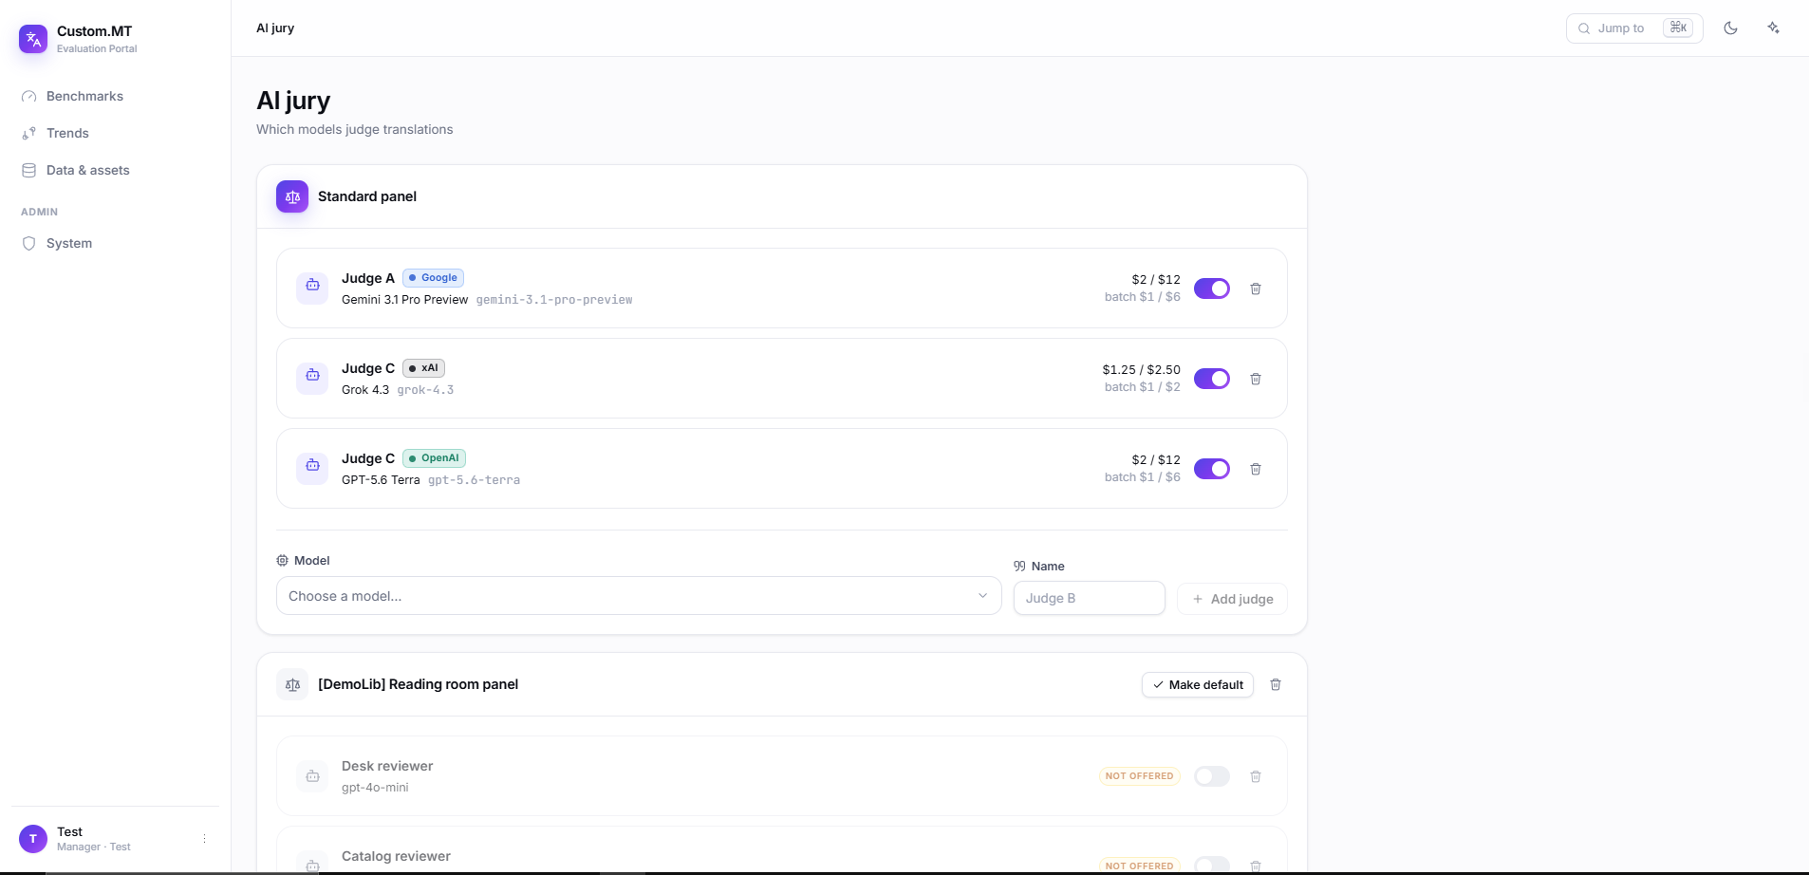Click the Add judge button
Viewport: 1809px width, 875px height.
click(x=1232, y=599)
